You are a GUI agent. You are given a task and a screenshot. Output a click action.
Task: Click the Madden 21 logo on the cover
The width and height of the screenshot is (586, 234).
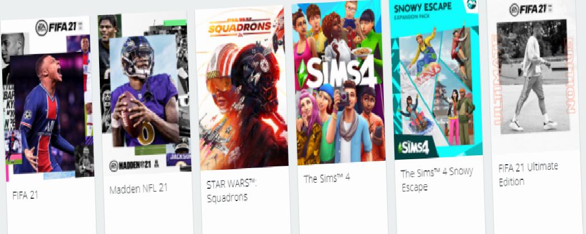click(134, 165)
